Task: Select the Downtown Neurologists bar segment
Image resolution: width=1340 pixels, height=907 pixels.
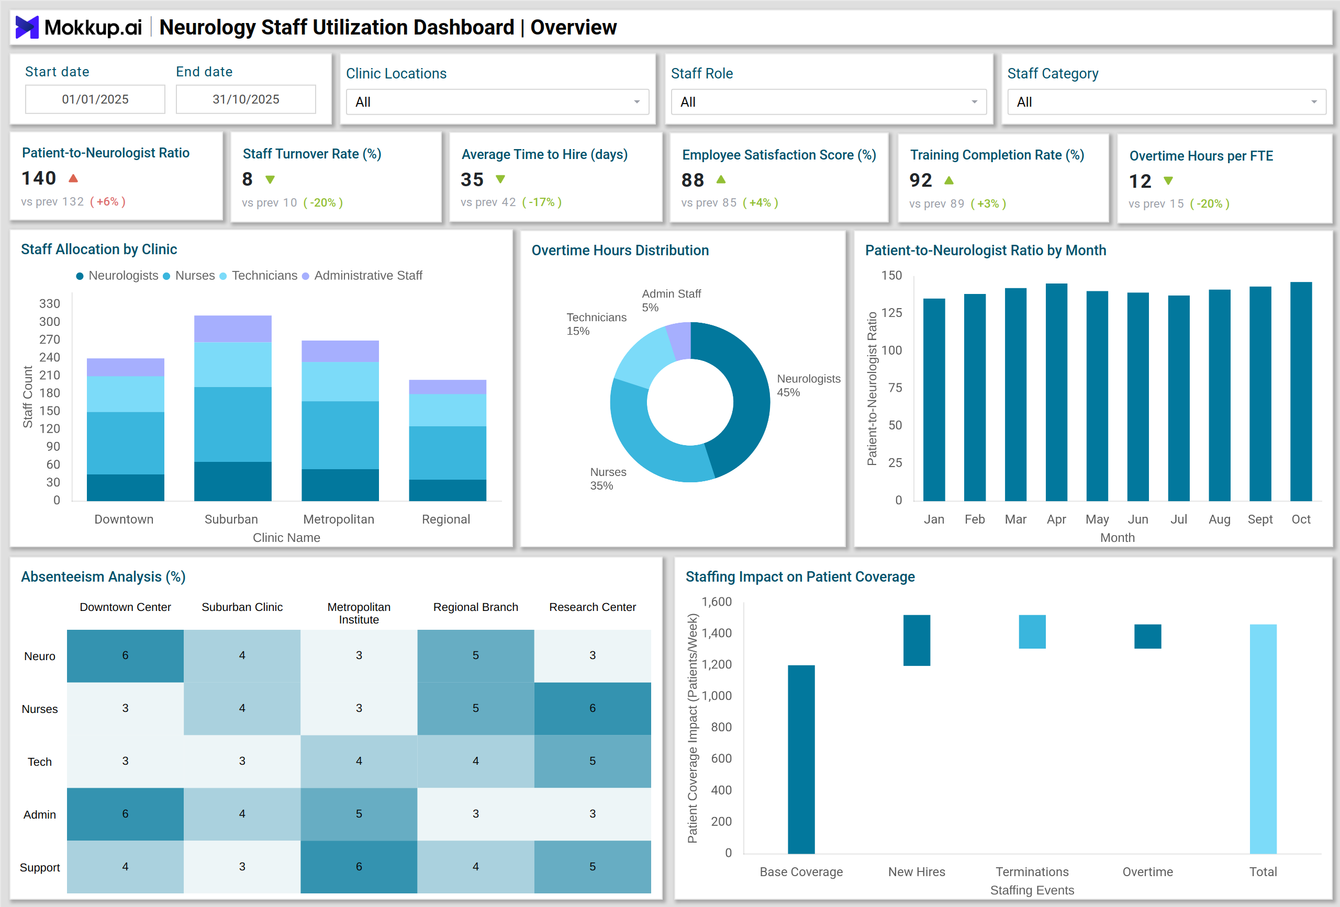Action: point(126,487)
